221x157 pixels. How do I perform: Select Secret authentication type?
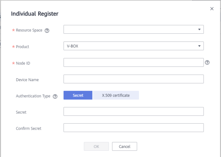(78, 95)
